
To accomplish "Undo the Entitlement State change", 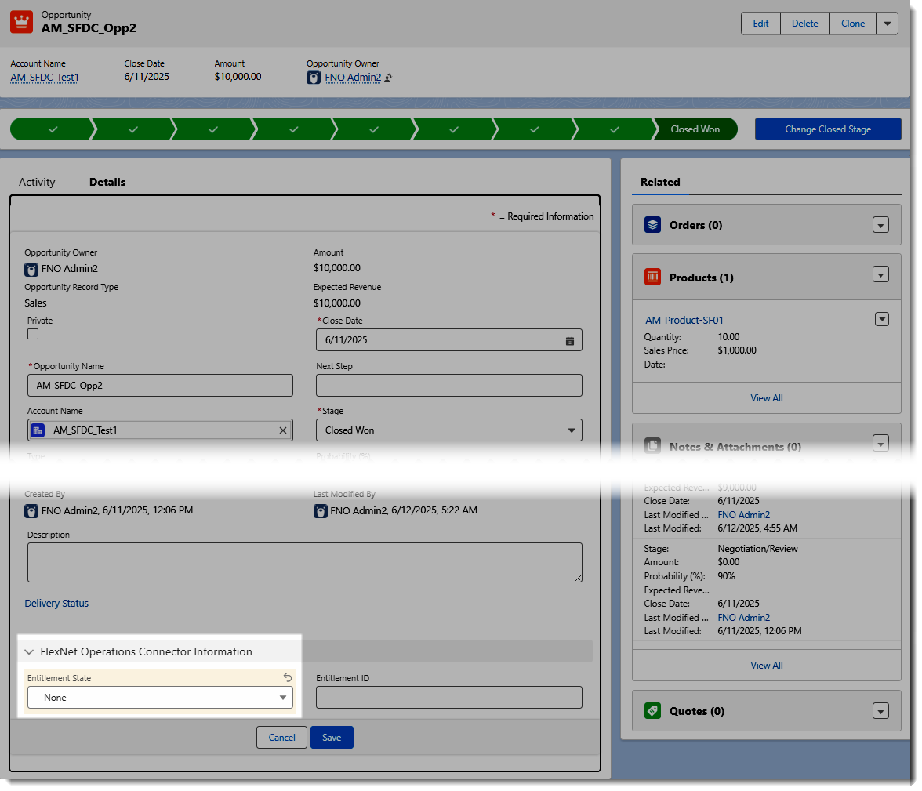I will coord(288,677).
